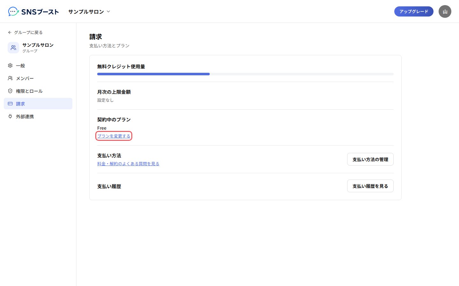Click the shield icon for 権限とロール

10,91
